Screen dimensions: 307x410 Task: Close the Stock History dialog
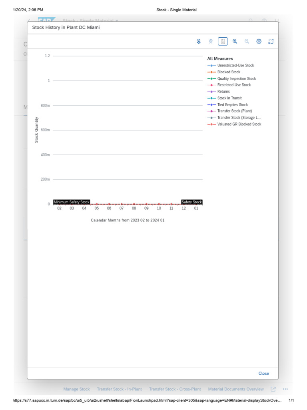[x=263, y=373]
